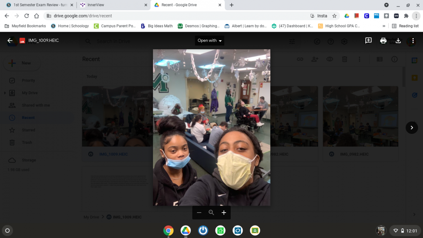This screenshot has width=423, height=238.
Task: Open Mayfield Bookmarks folder
Action: coord(25,26)
